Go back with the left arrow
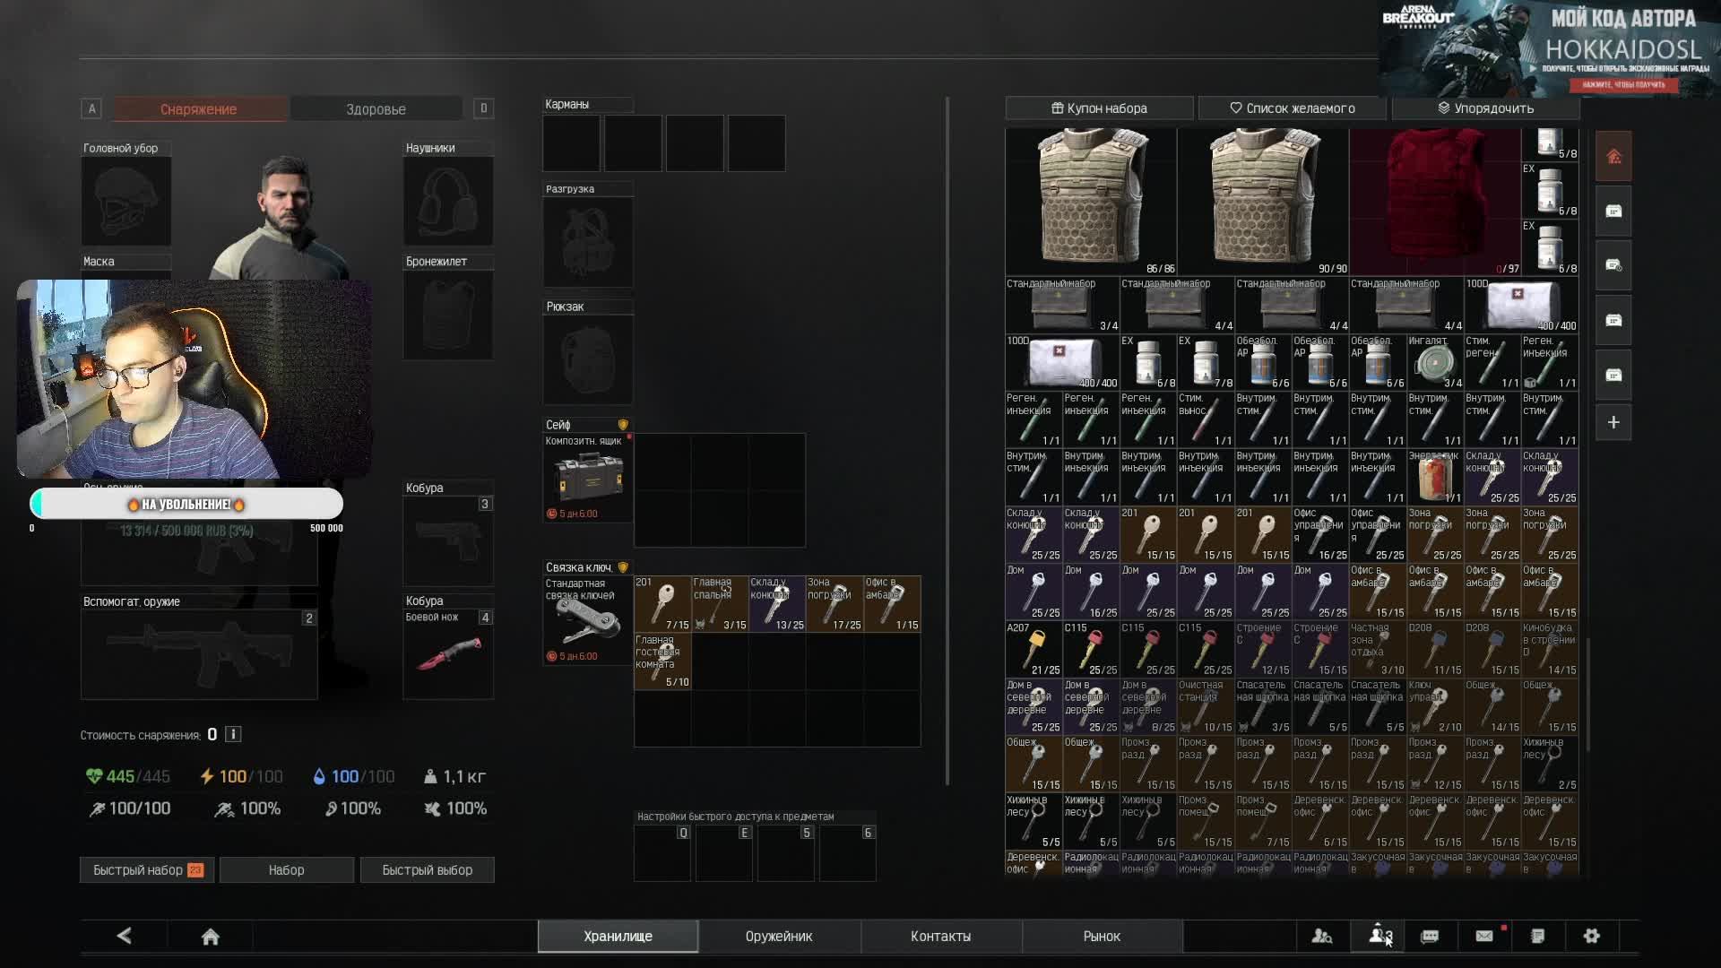This screenshot has width=1721, height=968. pyautogui.click(x=125, y=936)
